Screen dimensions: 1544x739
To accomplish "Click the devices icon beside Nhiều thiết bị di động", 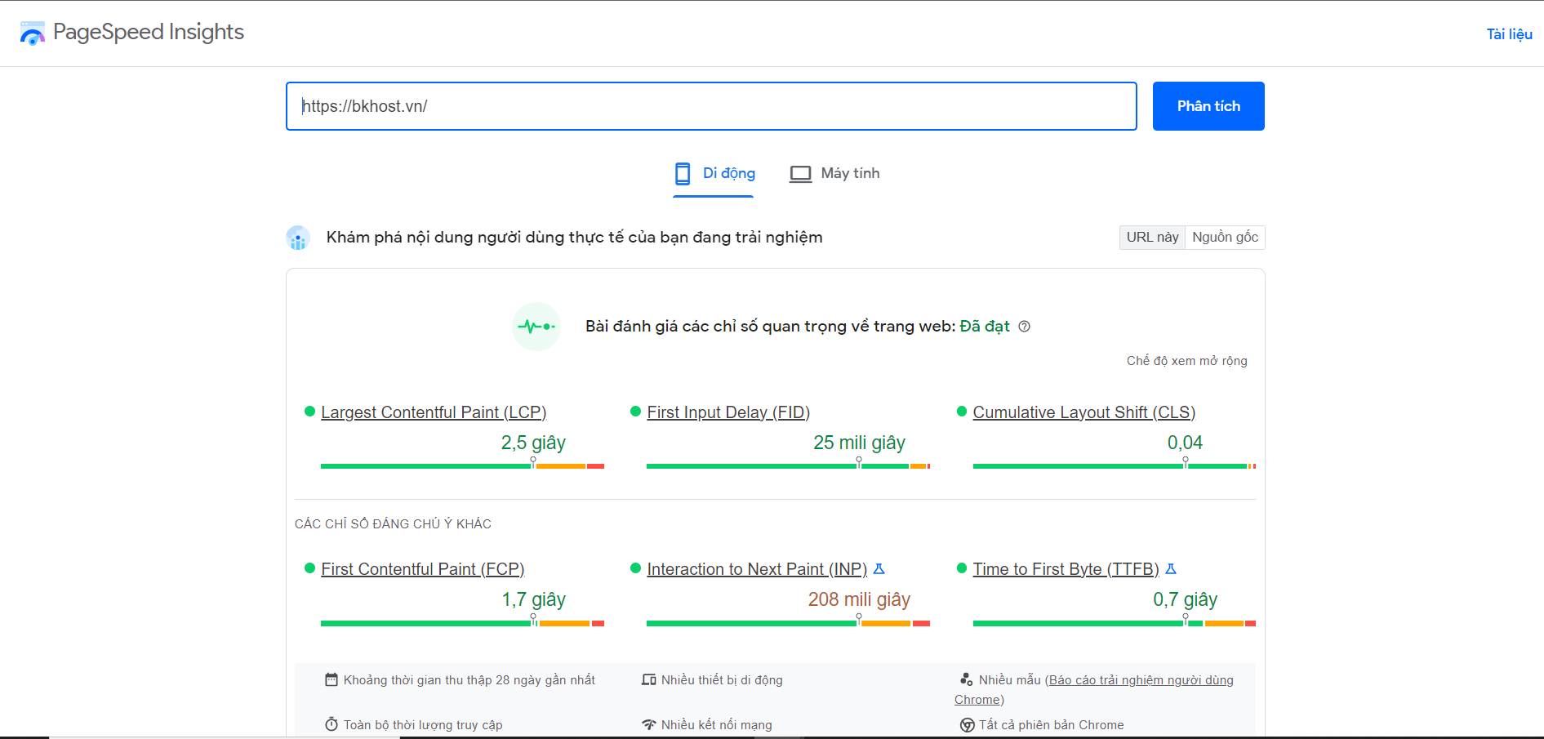I will 649,679.
